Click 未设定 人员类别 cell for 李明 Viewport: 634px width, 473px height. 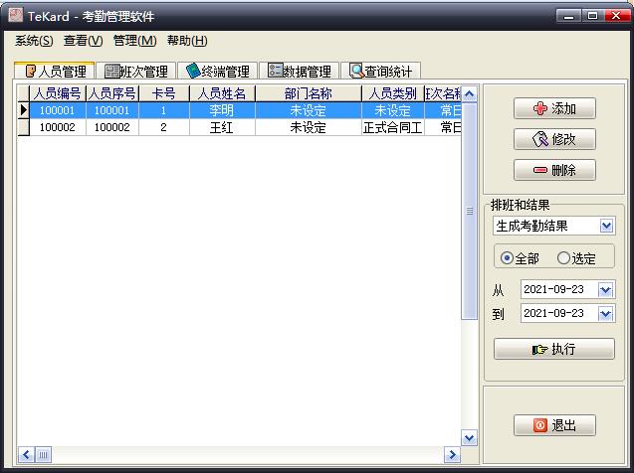pos(392,110)
